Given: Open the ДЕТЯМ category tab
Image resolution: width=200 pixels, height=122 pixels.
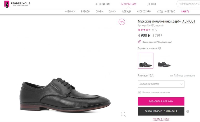Looking at the screenshot, I should [x=152, y=4].
